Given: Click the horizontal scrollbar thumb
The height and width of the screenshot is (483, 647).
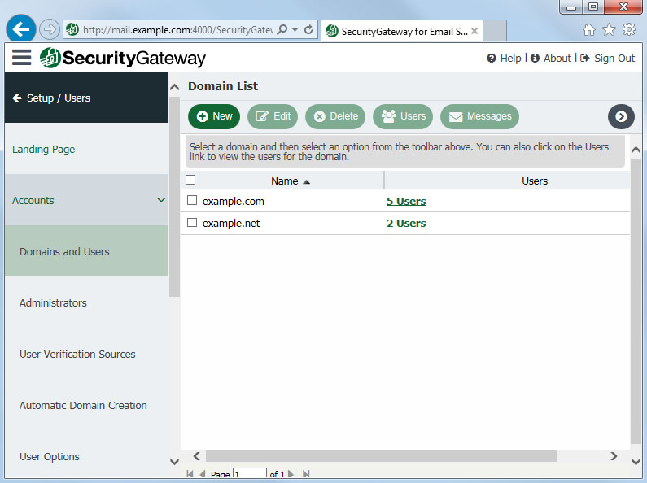Looking at the screenshot, I should 381,456.
